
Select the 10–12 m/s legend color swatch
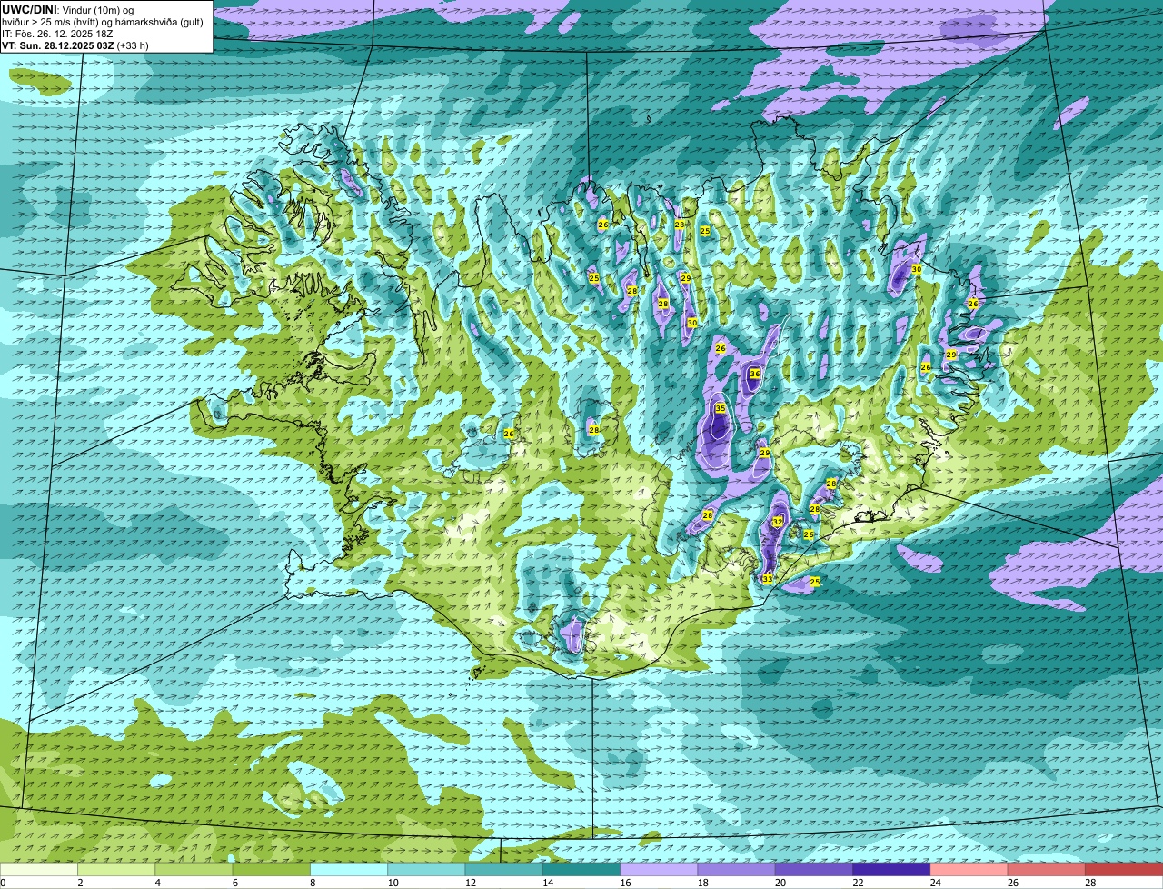(427, 869)
